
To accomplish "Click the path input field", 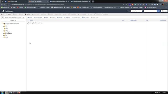I will coord(13,17).
